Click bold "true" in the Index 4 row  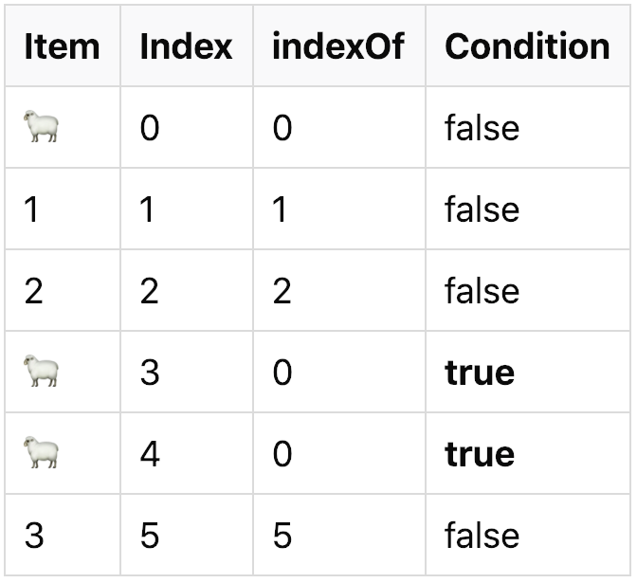pyautogui.click(x=480, y=454)
